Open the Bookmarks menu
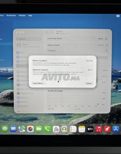 (x=11, y=15)
